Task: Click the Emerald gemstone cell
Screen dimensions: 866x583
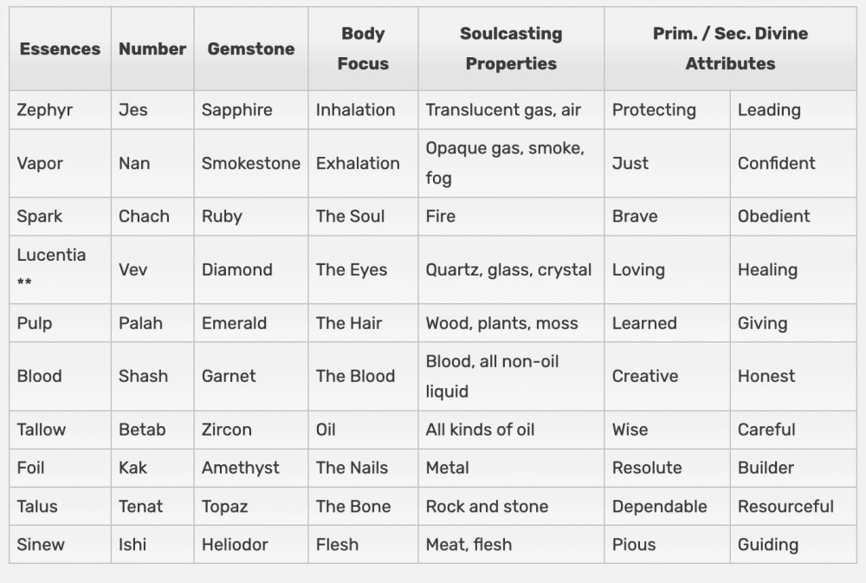Action: [x=251, y=323]
